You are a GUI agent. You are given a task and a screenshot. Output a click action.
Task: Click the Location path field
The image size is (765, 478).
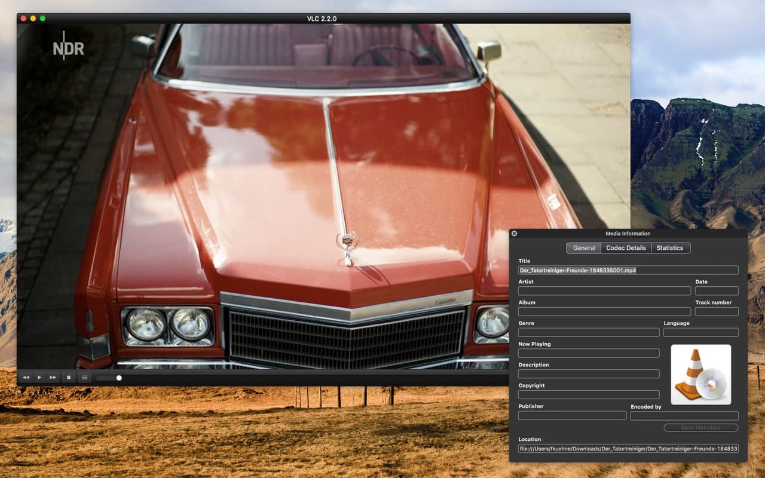(628, 449)
